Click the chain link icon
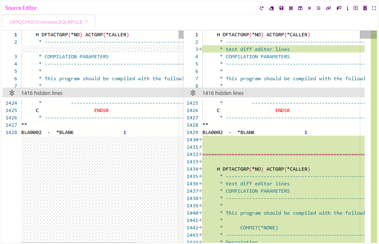This screenshot has height=244, width=379. tap(328, 8)
